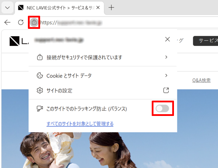Click NEC favicon on the tab
Screen dimensions: 218x168
point(21,7)
